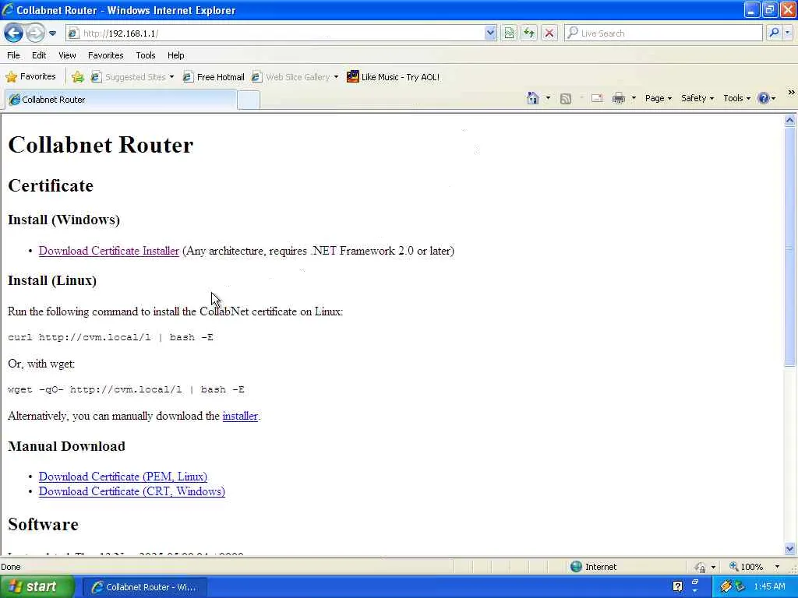This screenshot has height=598, width=798.
Task: Click the Internet Explorer title bar icon
Action: [8, 9]
